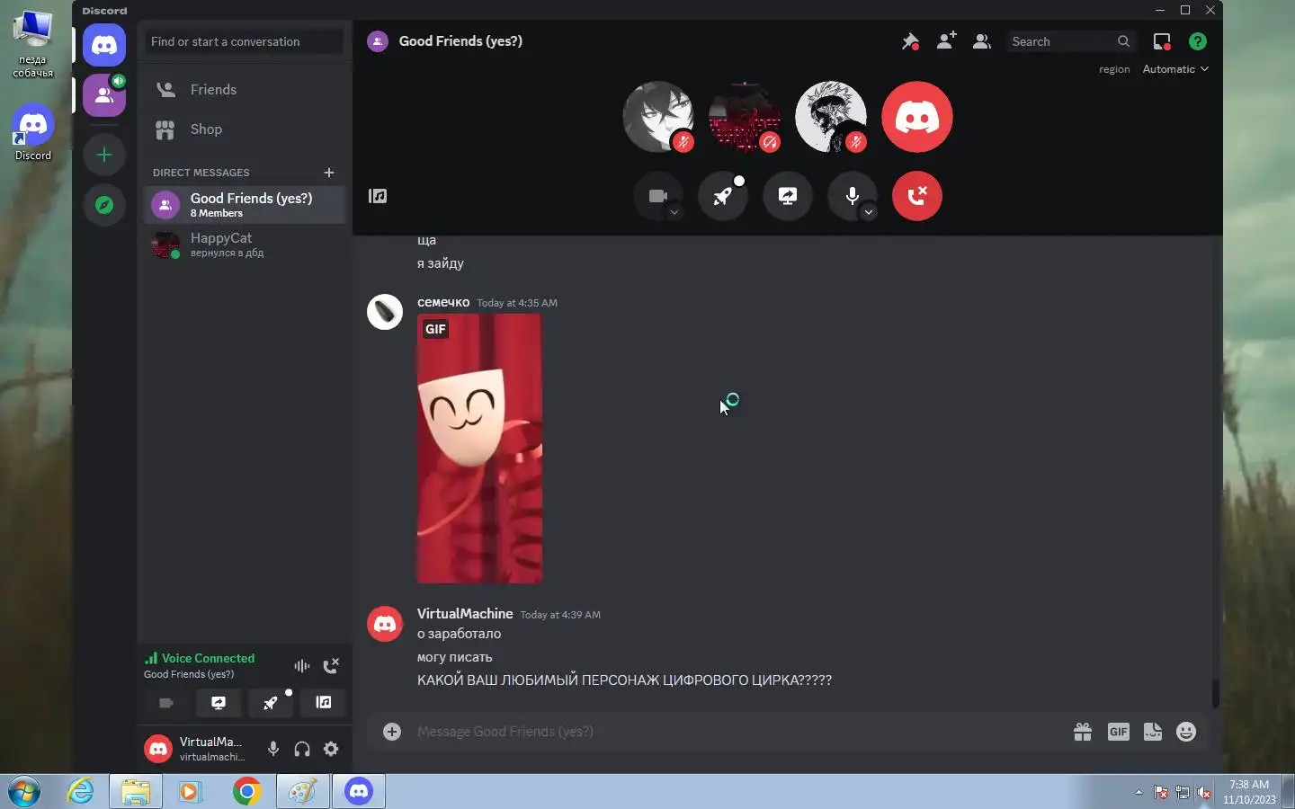Open HappyCat direct message
1295x809 pixels.
pos(245,244)
